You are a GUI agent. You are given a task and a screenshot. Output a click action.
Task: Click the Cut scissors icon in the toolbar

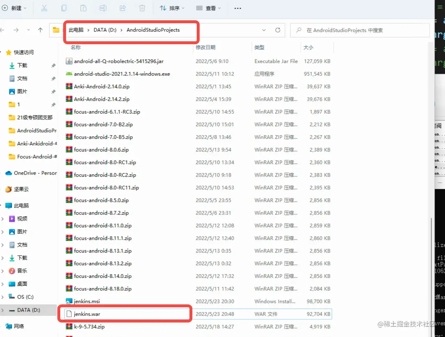(44, 8)
